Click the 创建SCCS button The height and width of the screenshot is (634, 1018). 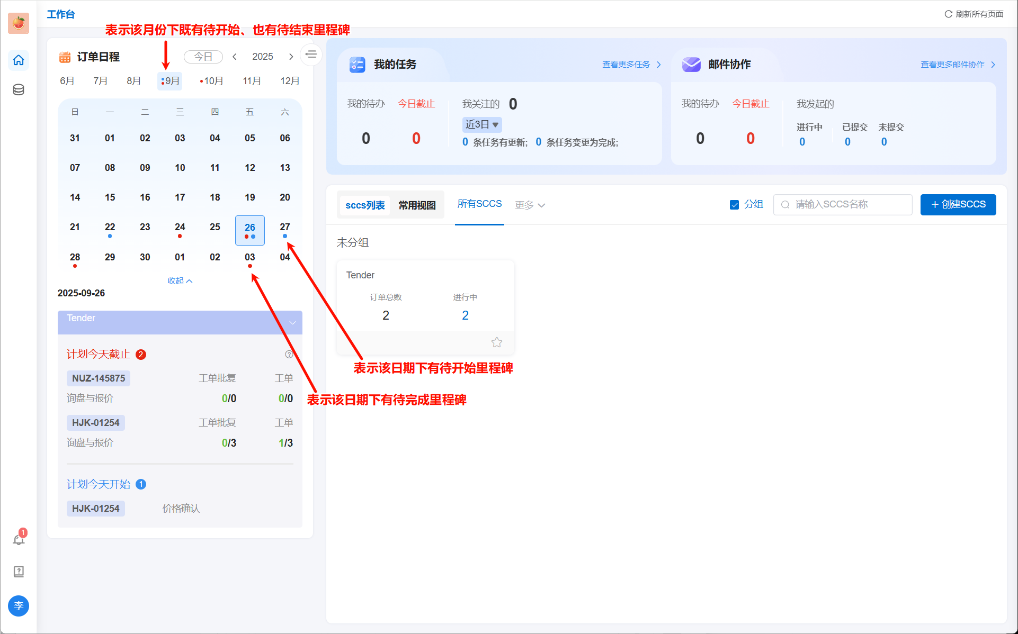pyautogui.click(x=958, y=205)
